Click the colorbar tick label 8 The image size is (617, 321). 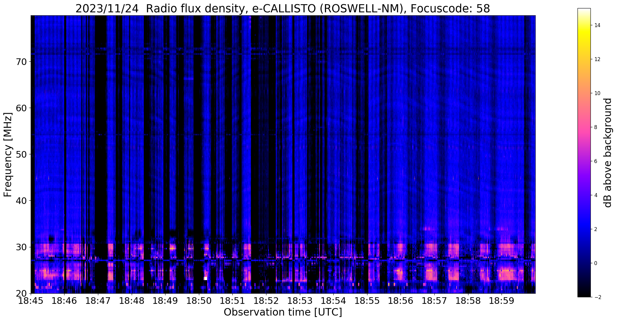click(x=595, y=127)
